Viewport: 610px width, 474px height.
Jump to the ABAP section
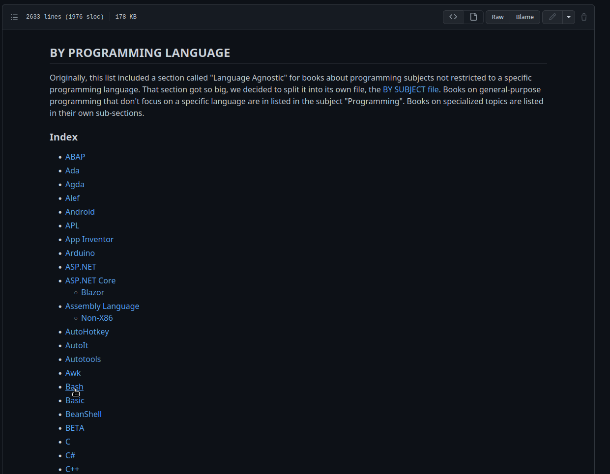[x=75, y=157]
